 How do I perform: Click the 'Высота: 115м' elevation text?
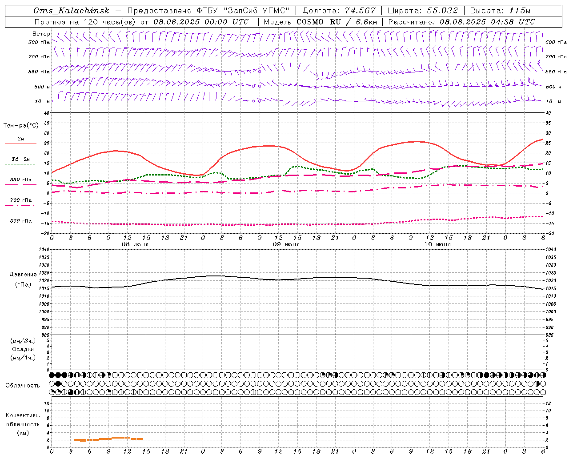(x=500, y=11)
